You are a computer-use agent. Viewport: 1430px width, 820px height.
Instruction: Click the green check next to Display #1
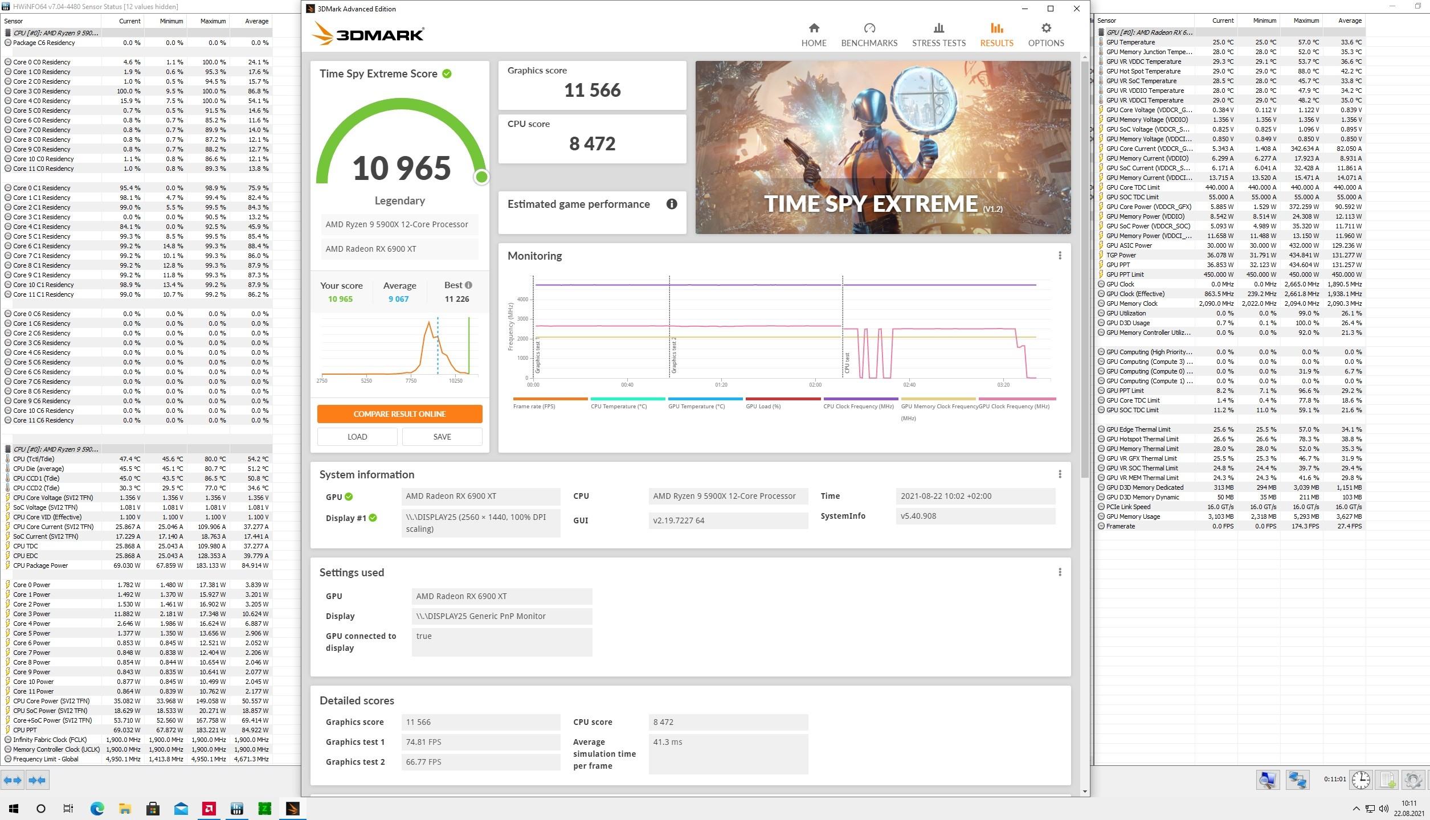pyautogui.click(x=373, y=518)
